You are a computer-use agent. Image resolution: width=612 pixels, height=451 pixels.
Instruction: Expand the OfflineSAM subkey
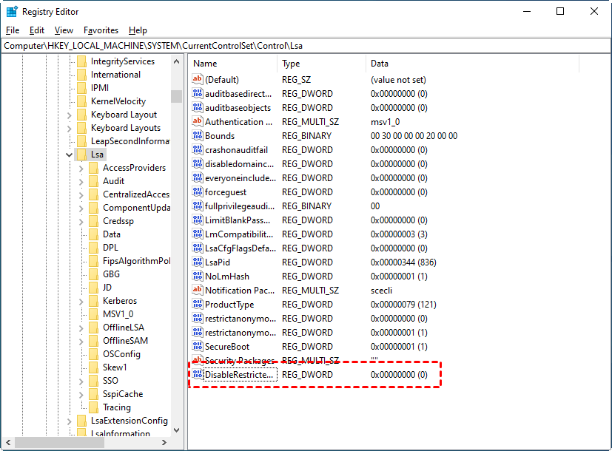coord(81,341)
